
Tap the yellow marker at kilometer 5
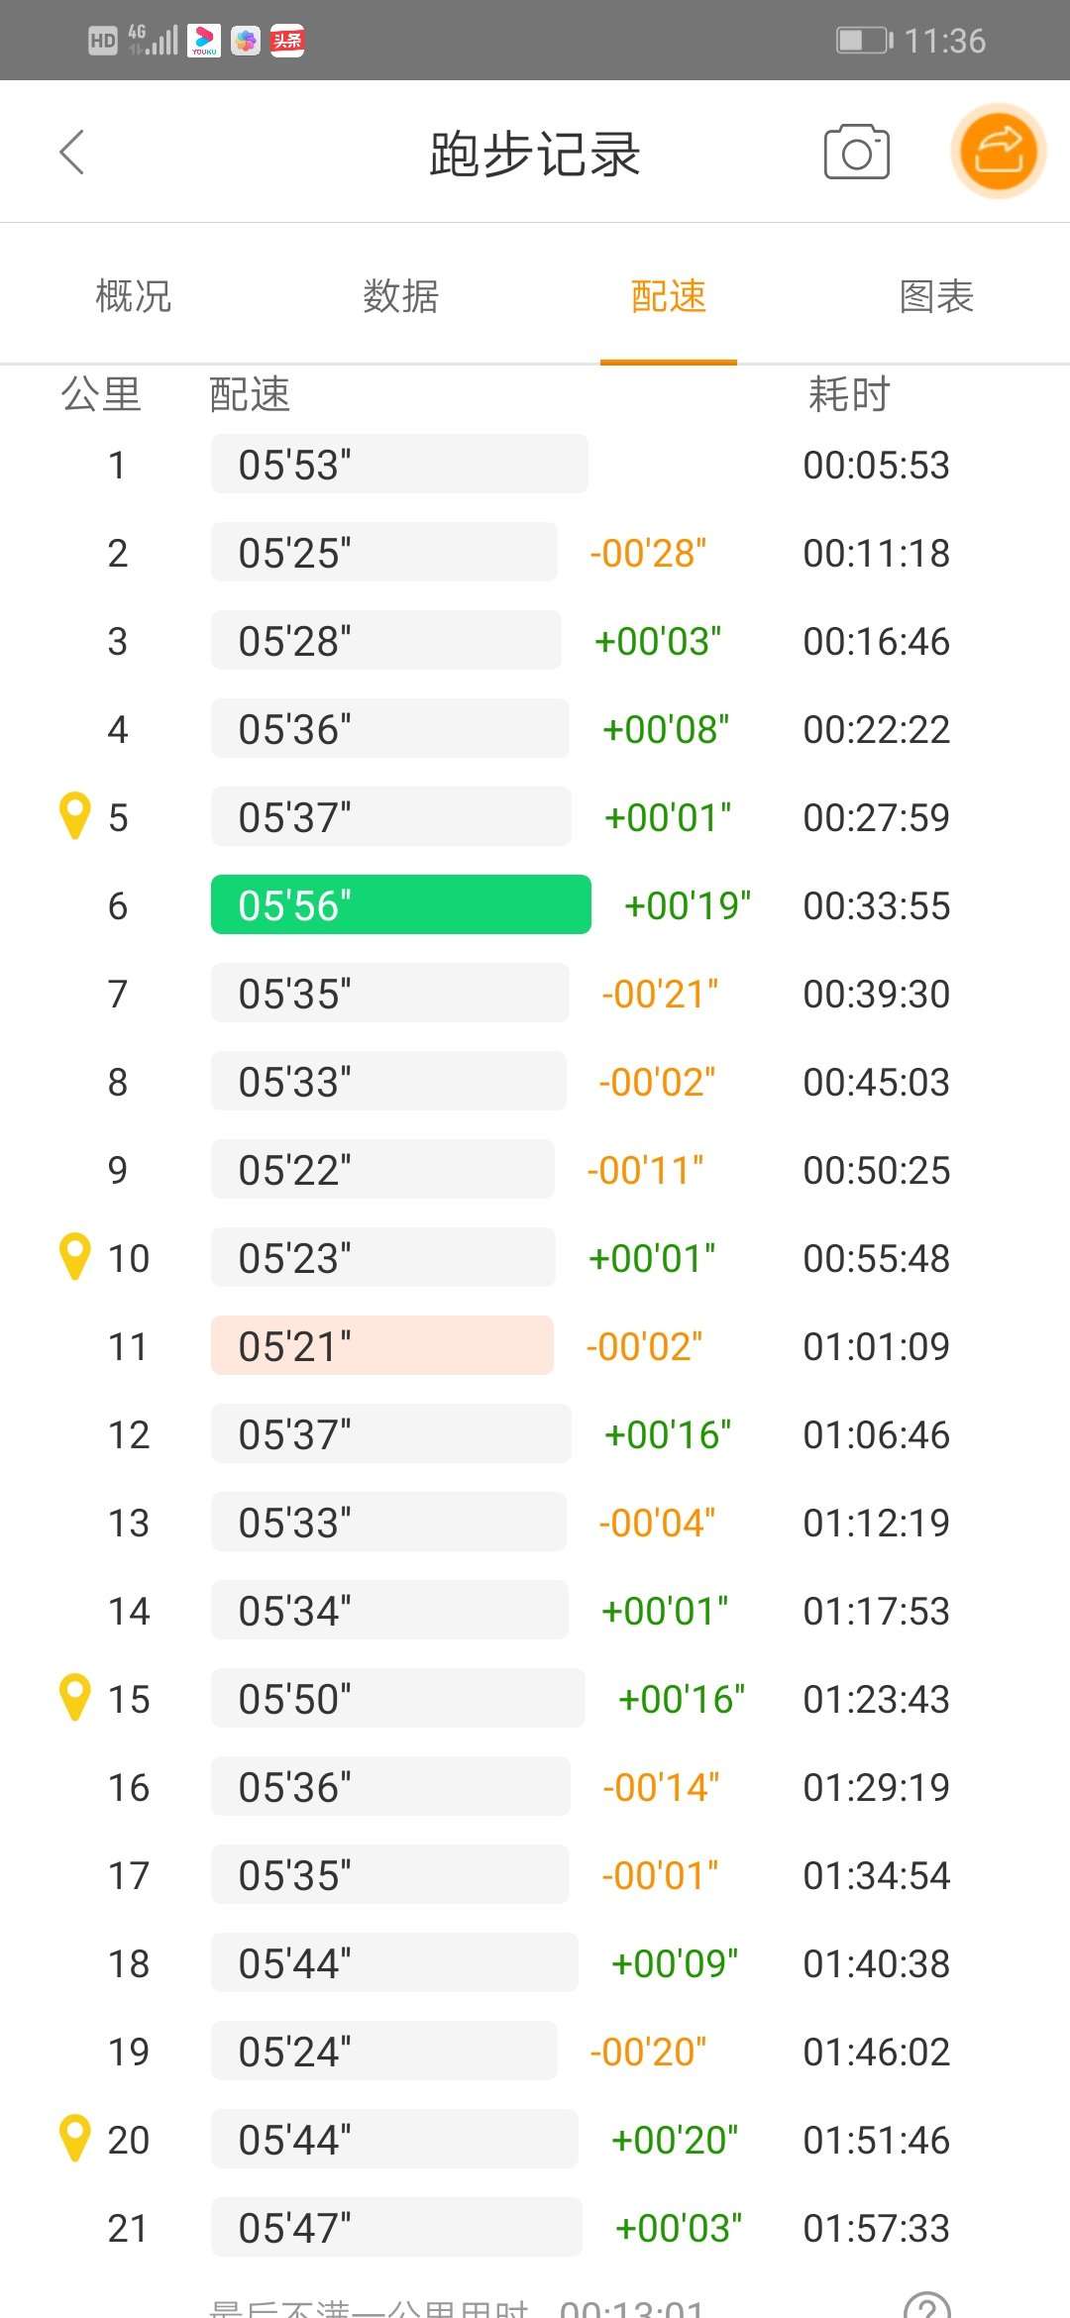[x=75, y=816]
